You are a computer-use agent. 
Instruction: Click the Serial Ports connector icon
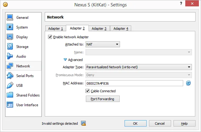(10, 76)
